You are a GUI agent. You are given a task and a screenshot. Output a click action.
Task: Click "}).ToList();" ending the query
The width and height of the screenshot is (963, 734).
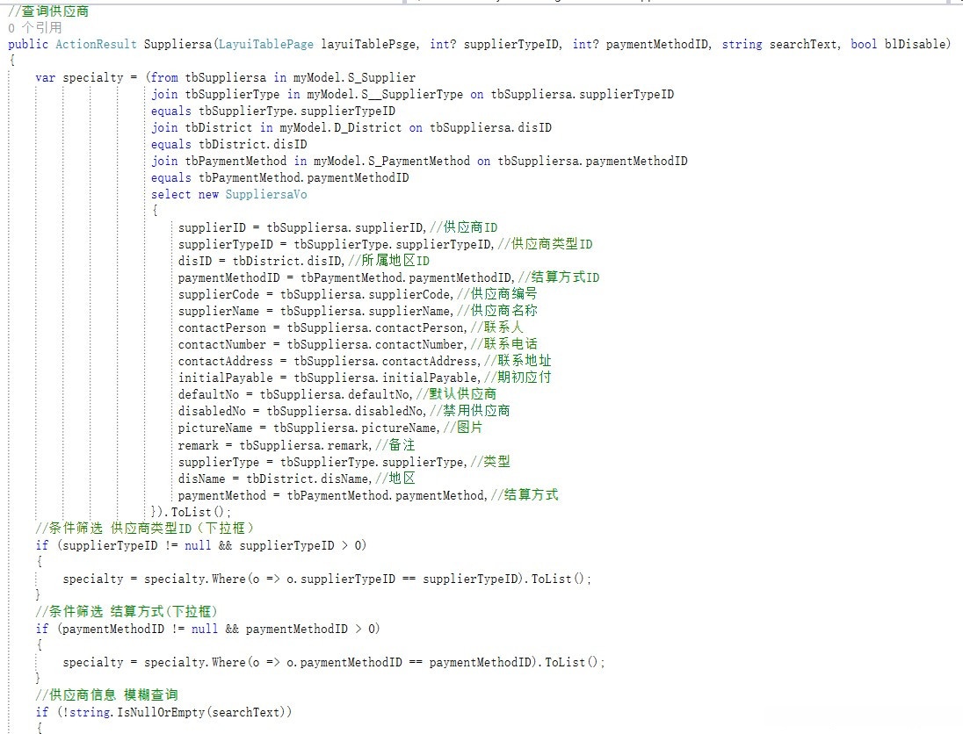point(191,512)
